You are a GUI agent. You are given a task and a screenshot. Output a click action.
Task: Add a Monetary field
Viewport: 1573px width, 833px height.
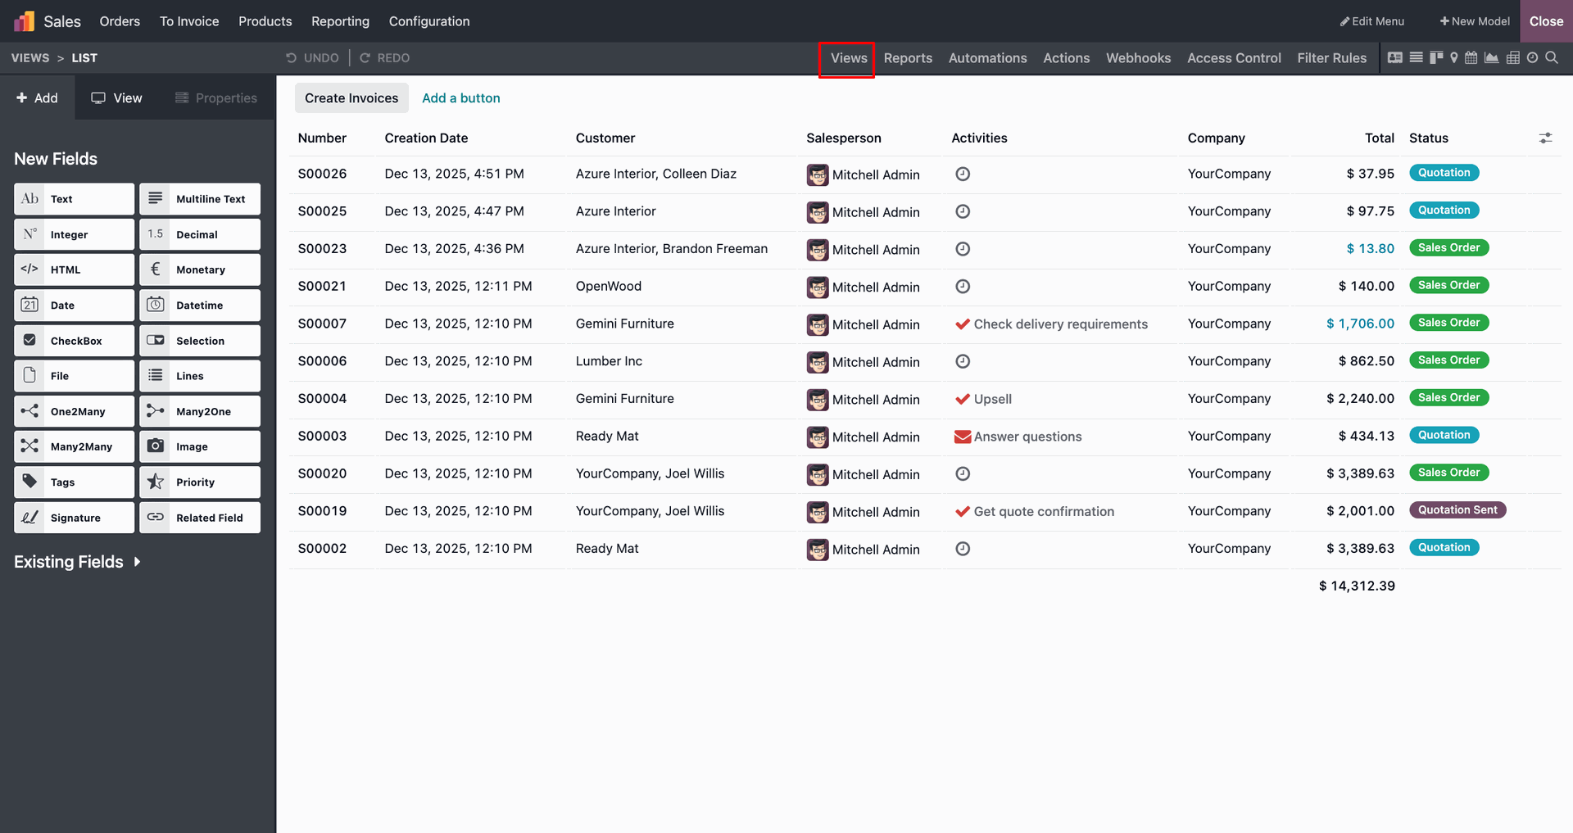[x=200, y=269]
